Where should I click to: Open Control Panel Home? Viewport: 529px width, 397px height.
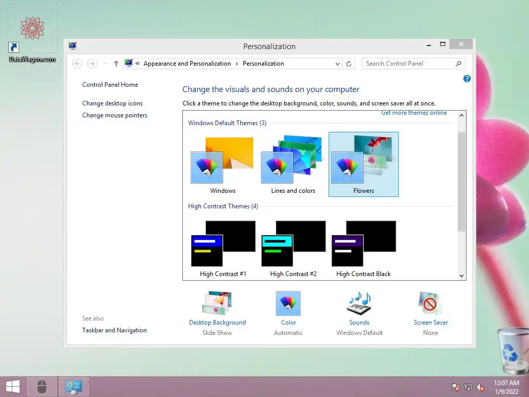110,85
